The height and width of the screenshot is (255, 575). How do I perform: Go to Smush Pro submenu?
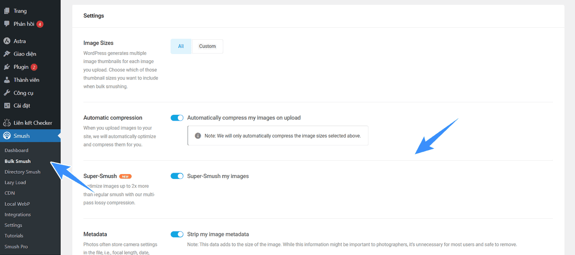16,246
